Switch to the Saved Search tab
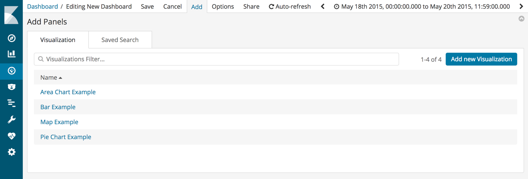Viewport: 528px width, 179px height. pyautogui.click(x=120, y=40)
